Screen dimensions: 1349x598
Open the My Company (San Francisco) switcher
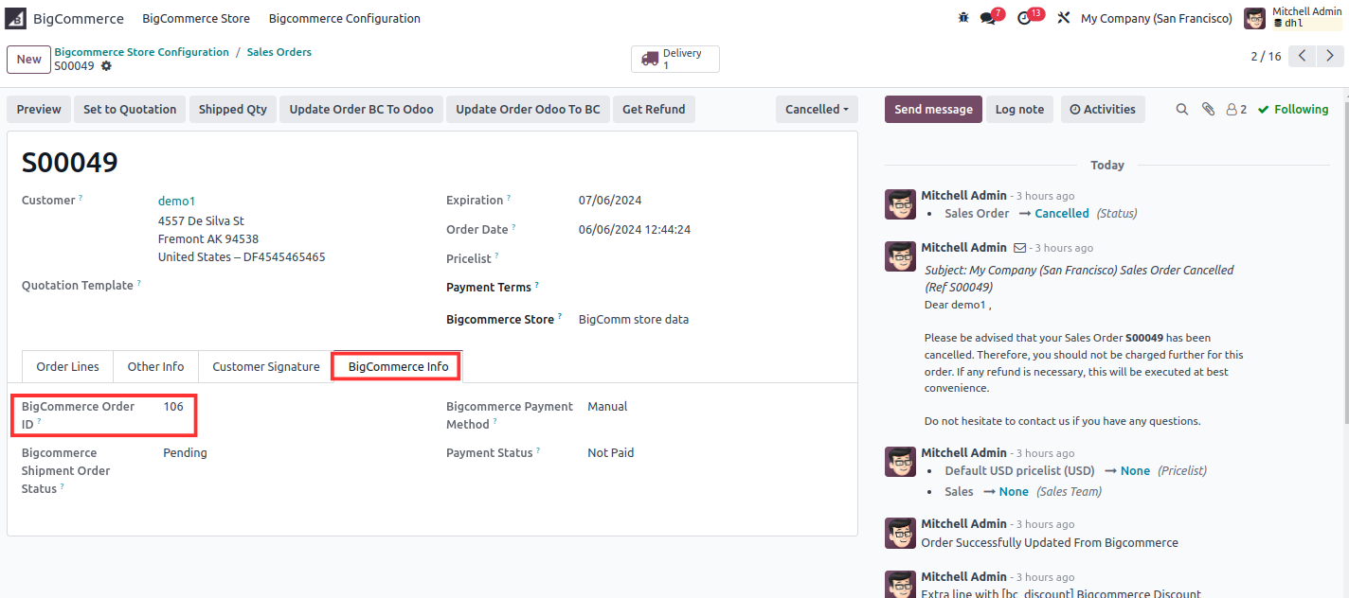(x=1157, y=18)
